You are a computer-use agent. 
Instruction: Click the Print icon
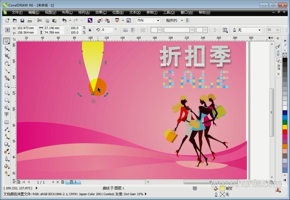[x=30, y=21]
